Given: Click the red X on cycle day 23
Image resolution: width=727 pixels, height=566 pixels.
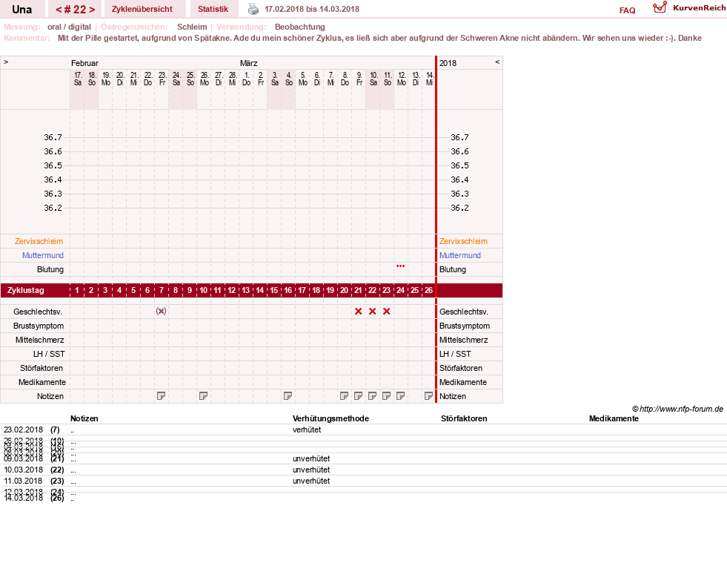Looking at the screenshot, I should (x=386, y=312).
